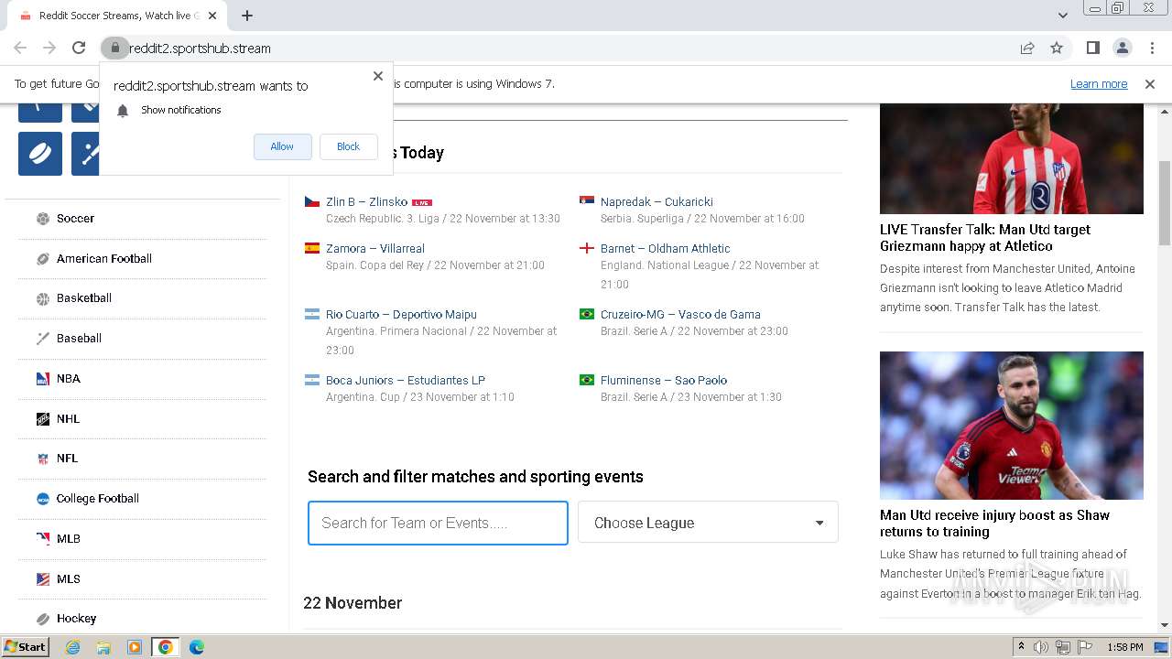
Task: Expand the Choose League dropdown
Action: point(708,523)
